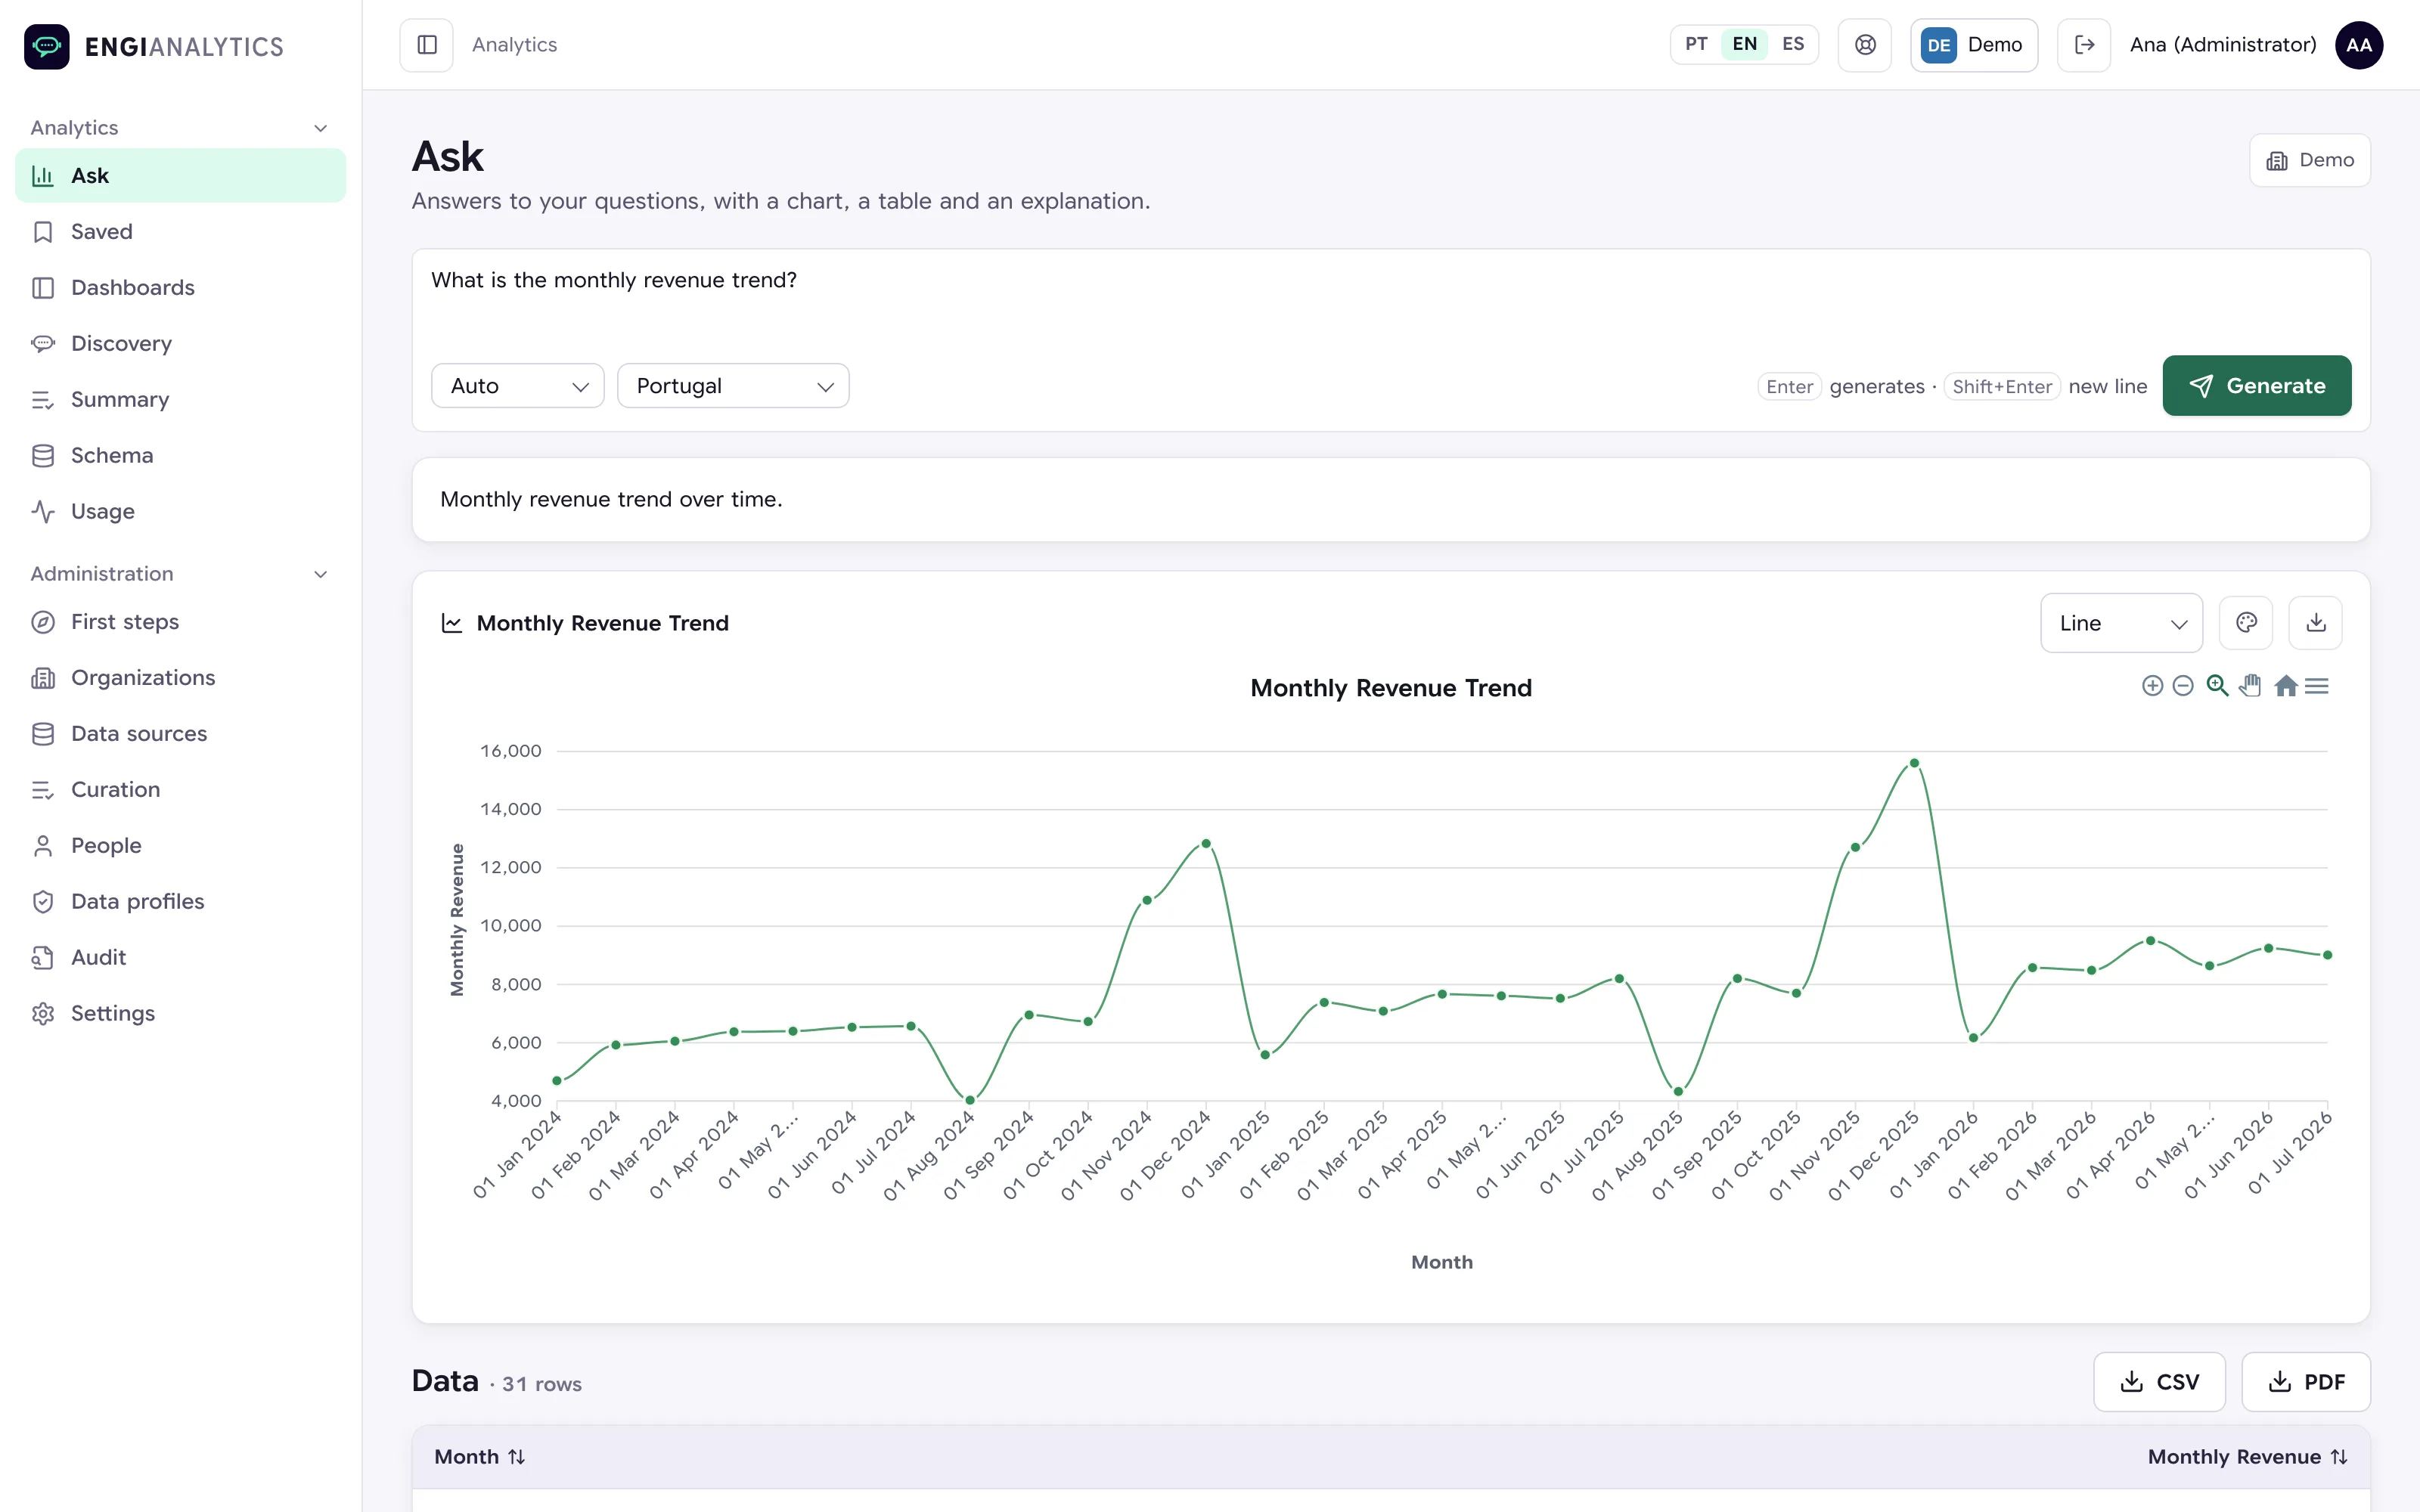Open the Portugal dropdown

click(733, 386)
